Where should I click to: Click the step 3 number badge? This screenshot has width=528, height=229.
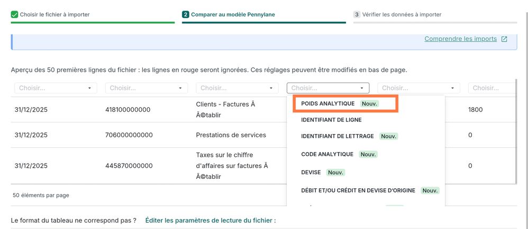point(357,15)
